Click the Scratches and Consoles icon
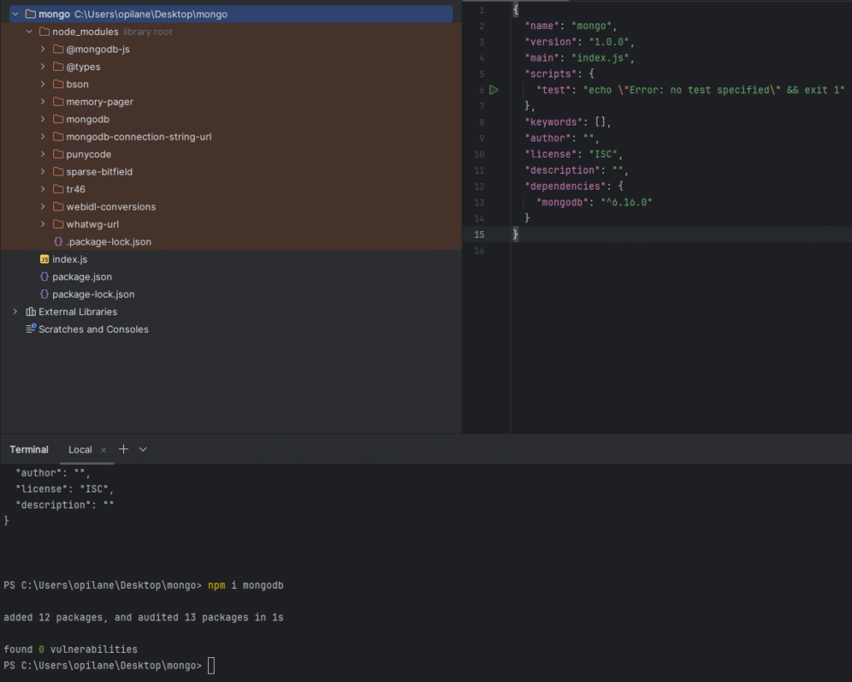Image resolution: width=852 pixels, height=682 pixels. 31,329
